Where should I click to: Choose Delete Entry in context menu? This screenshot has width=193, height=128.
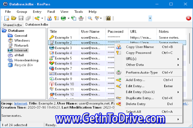149,104
